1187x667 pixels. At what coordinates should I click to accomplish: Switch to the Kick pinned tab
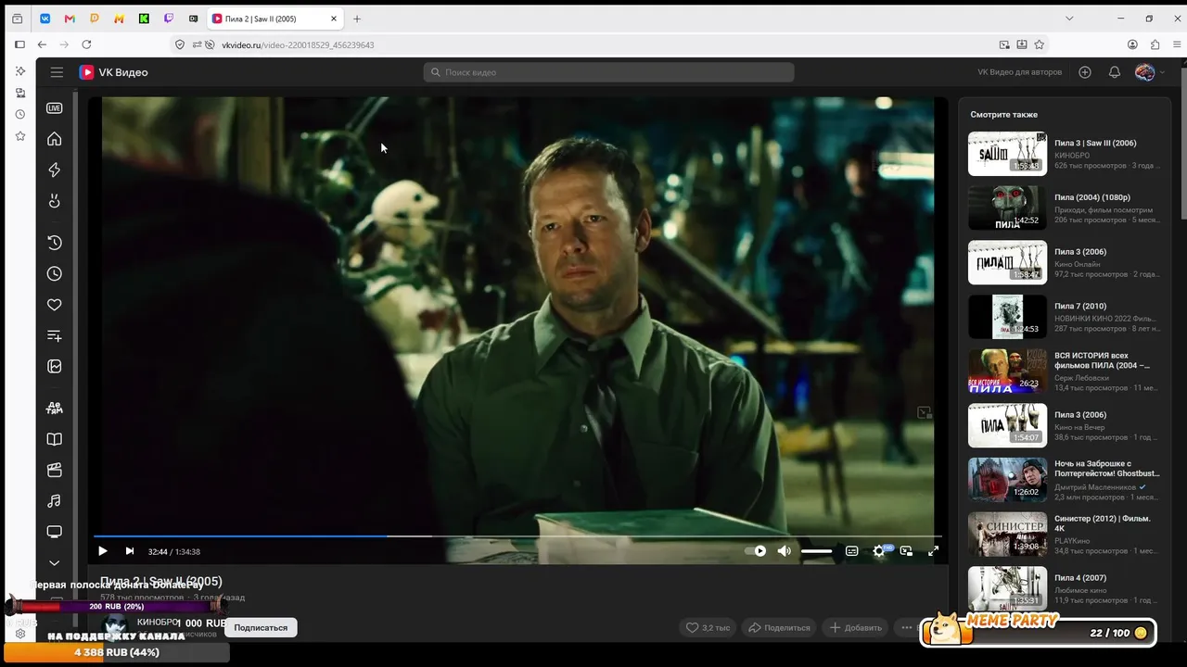point(144,19)
